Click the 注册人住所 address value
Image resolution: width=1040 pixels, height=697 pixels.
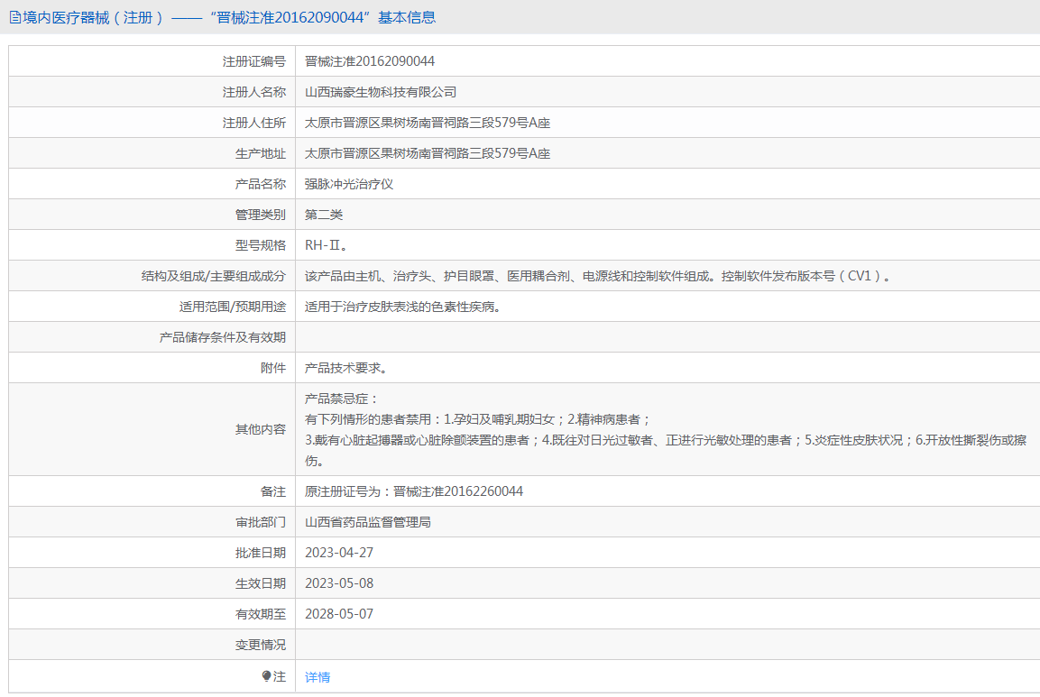pyautogui.click(x=428, y=123)
